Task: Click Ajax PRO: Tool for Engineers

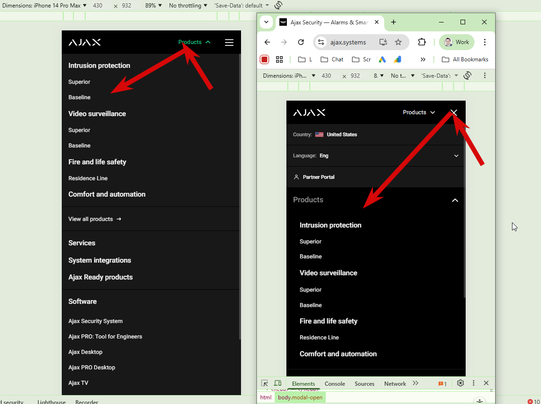Action: coord(105,337)
